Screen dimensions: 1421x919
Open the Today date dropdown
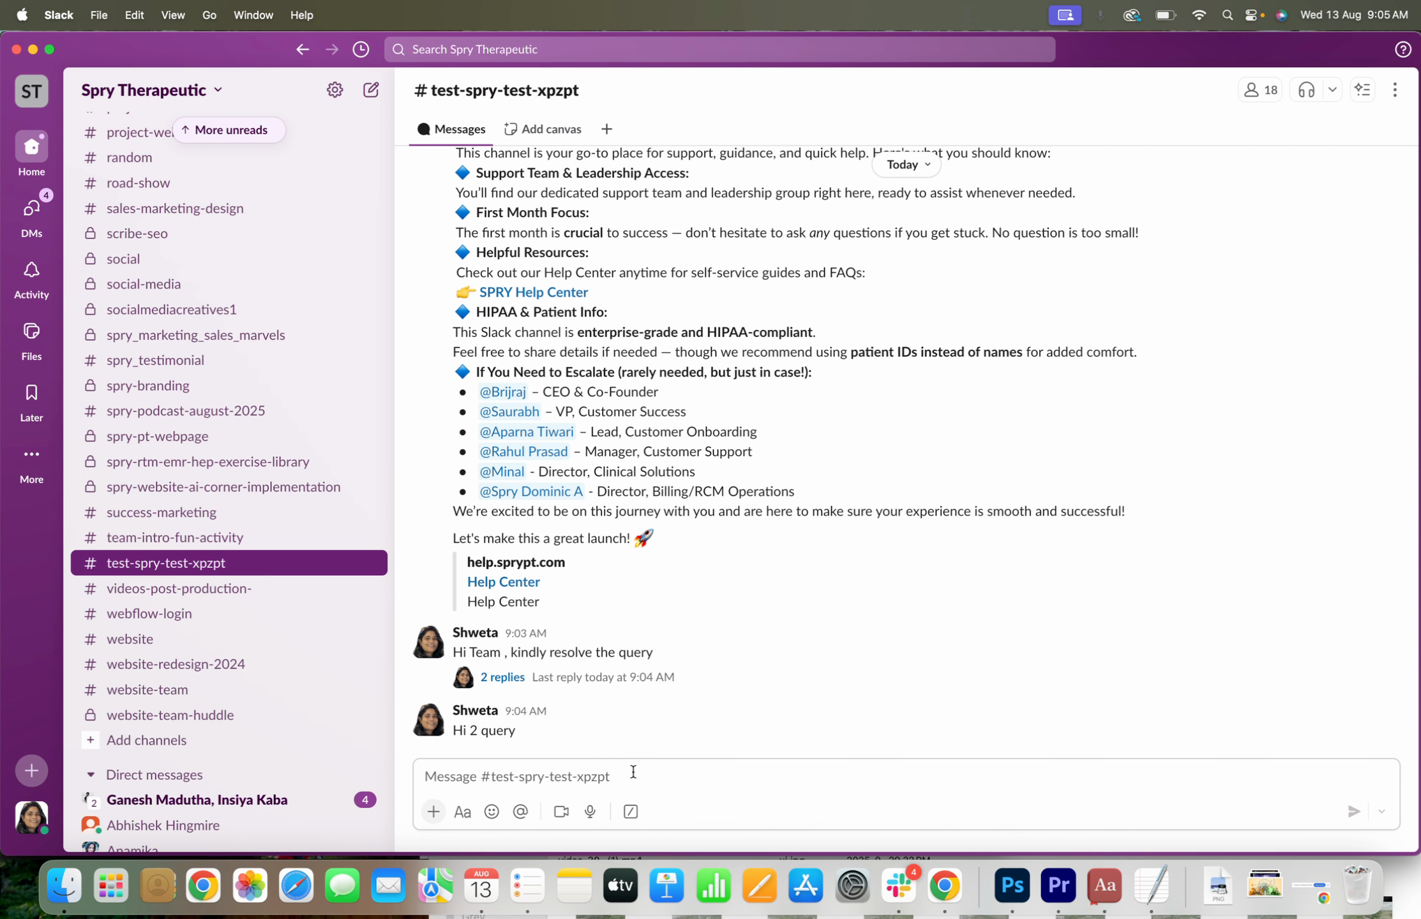[x=907, y=165]
